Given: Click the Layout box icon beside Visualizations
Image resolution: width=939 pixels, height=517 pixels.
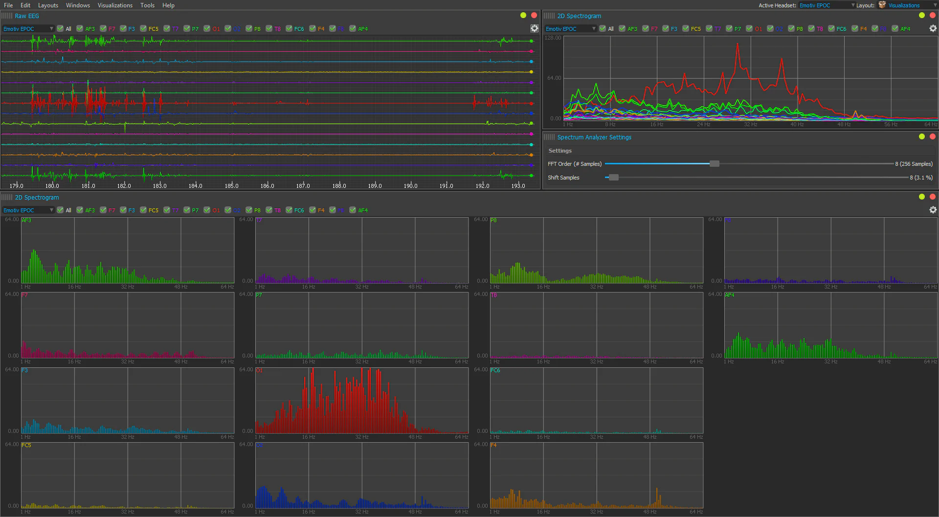Looking at the screenshot, I should (x=882, y=5).
